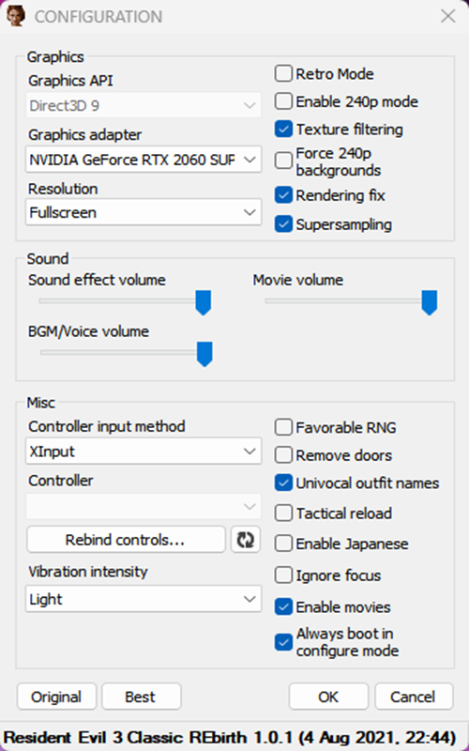Click the Original preset button

[56, 697]
